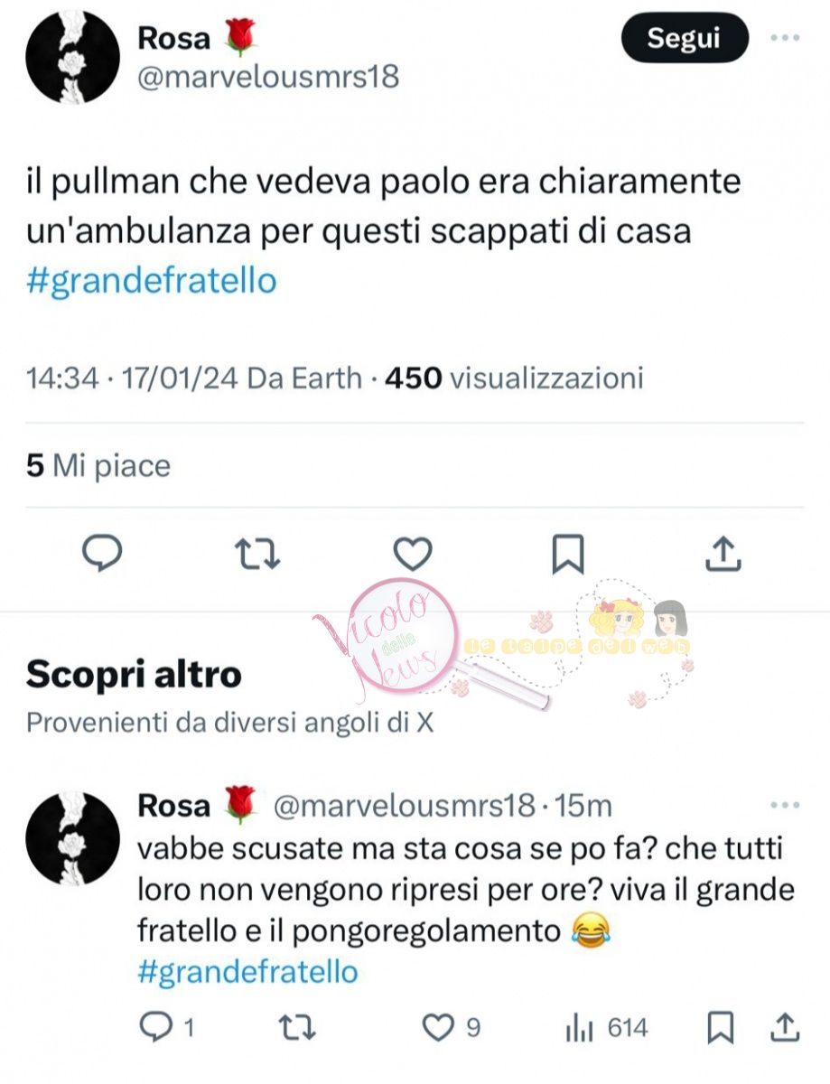Click the @marvelousmrs18 handle in the header
The width and height of the screenshot is (830, 1084).
click(x=268, y=77)
